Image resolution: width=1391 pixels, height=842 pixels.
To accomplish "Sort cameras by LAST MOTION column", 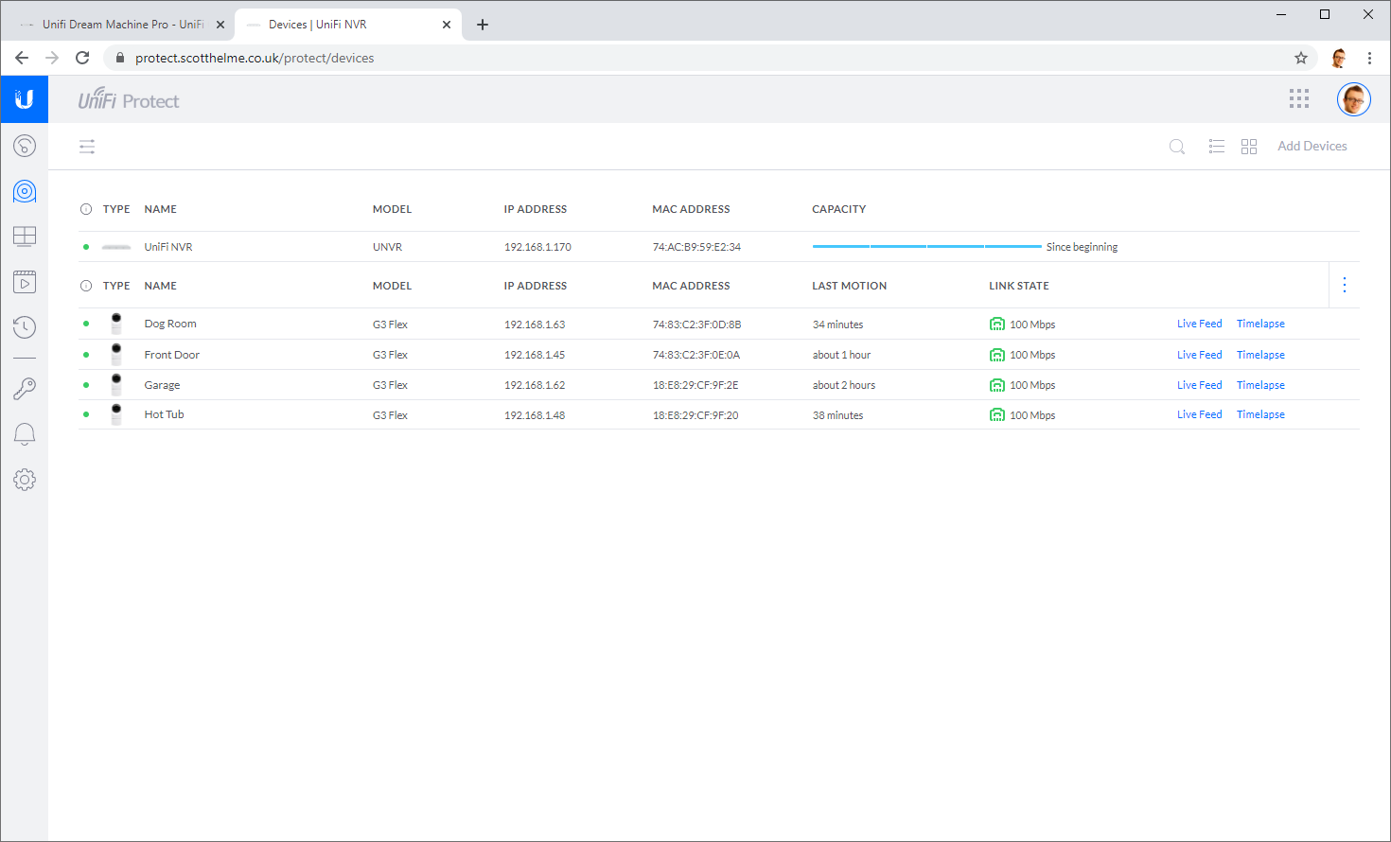I will (x=849, y=286).
